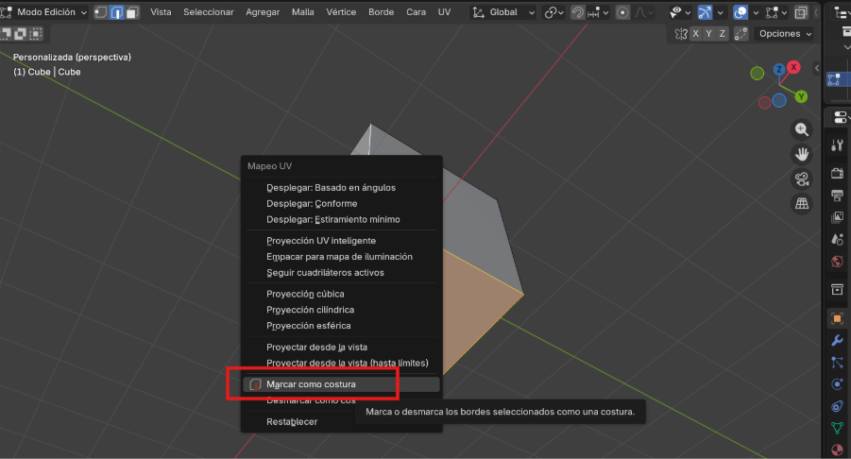
Task: Click second selection mode (extend) icon
Action: (x=20, y=34)
